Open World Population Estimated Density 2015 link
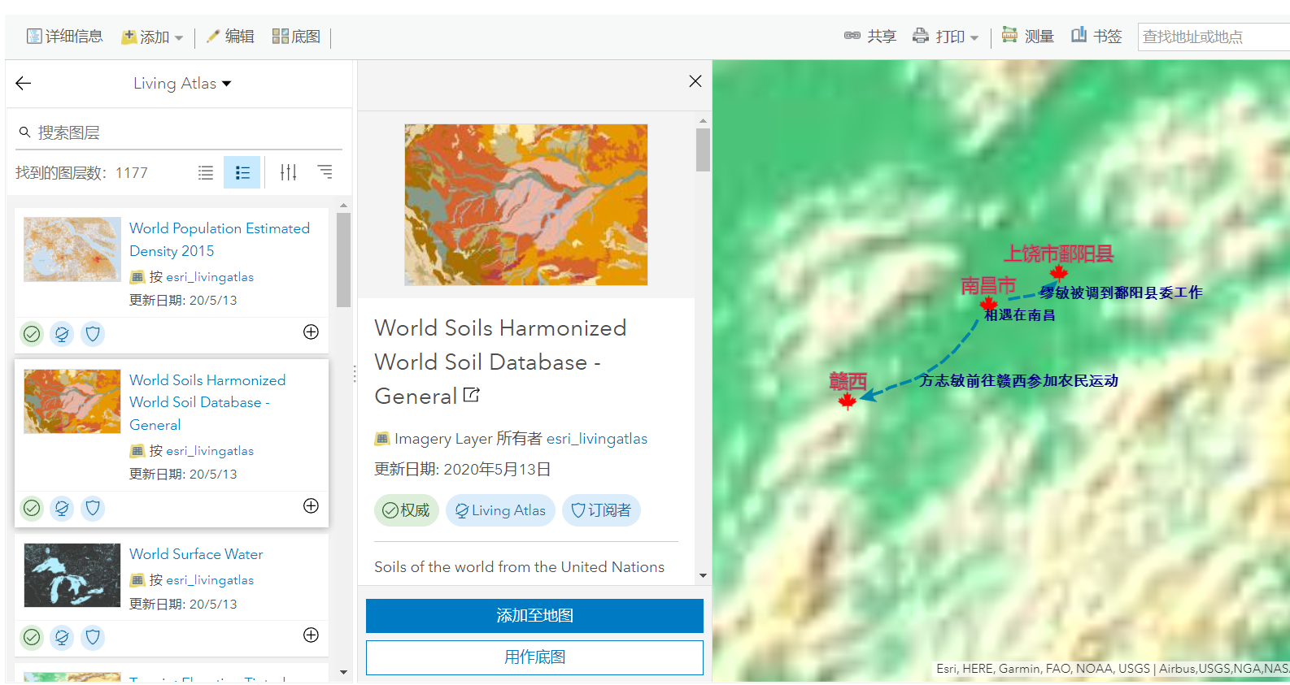Image resolution: width=1290 pixels, height=685 pixels. click(220, 240)
